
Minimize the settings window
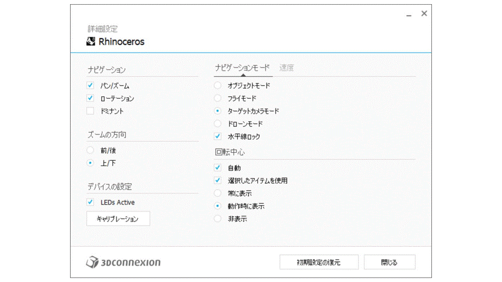pos(409,14)
